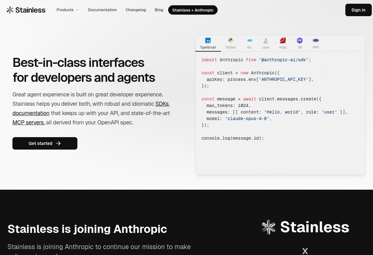Viewport: 373px width, 255px height.
Task: Select the PHP logo tab icon
Action: point(316,40)
